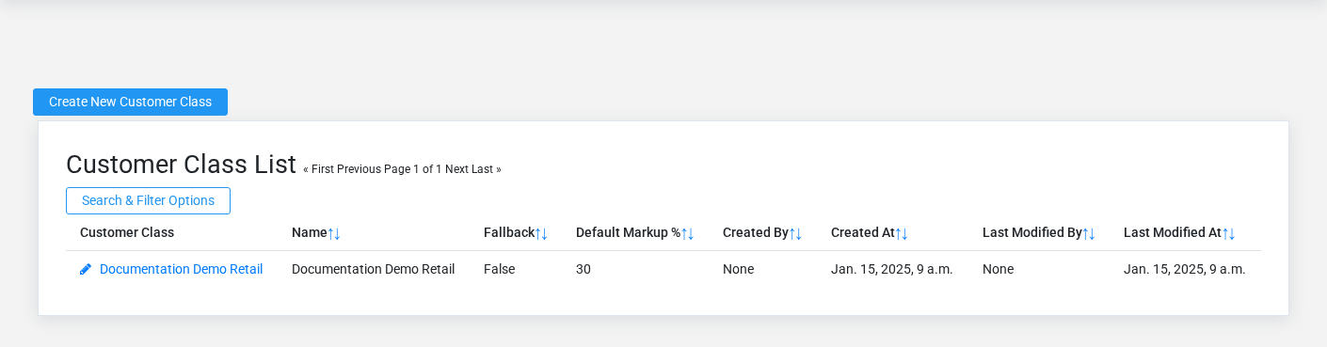Screen dimensions: 1327x347
Task: Click the Last Modified At header text
Action: (1173, 232)
